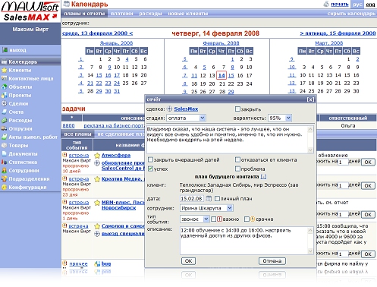Viewport: 377px width, 287px height.
Task: Click the deal icon beside SalesMax
Action: click(170, 109)
